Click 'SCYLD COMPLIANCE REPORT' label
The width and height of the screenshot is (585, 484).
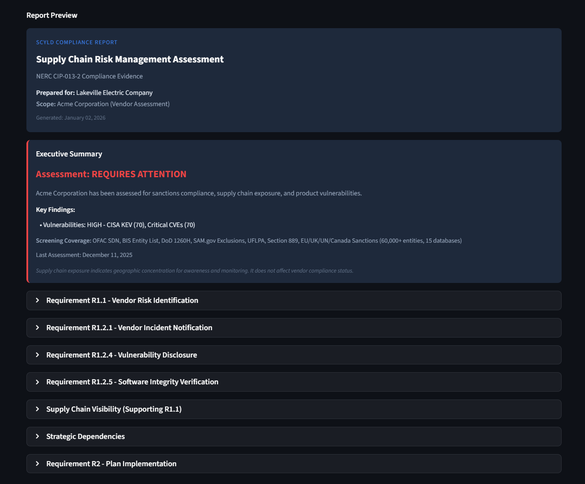tap(77, 42)
